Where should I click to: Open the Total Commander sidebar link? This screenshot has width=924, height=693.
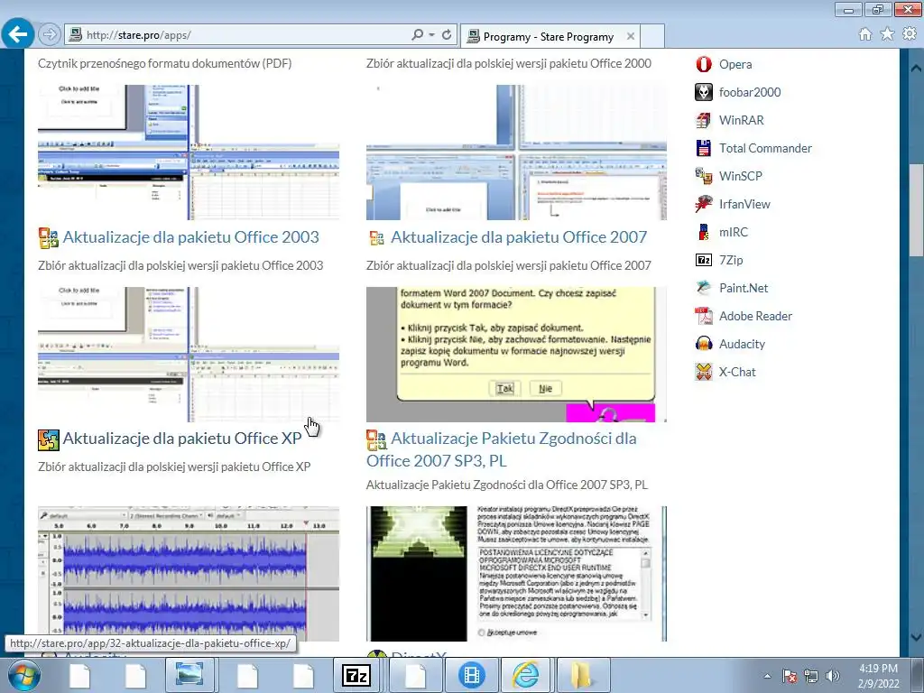point(765,148)
